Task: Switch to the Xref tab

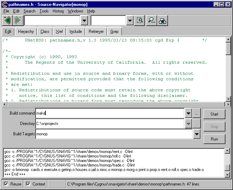Action: 60,31
